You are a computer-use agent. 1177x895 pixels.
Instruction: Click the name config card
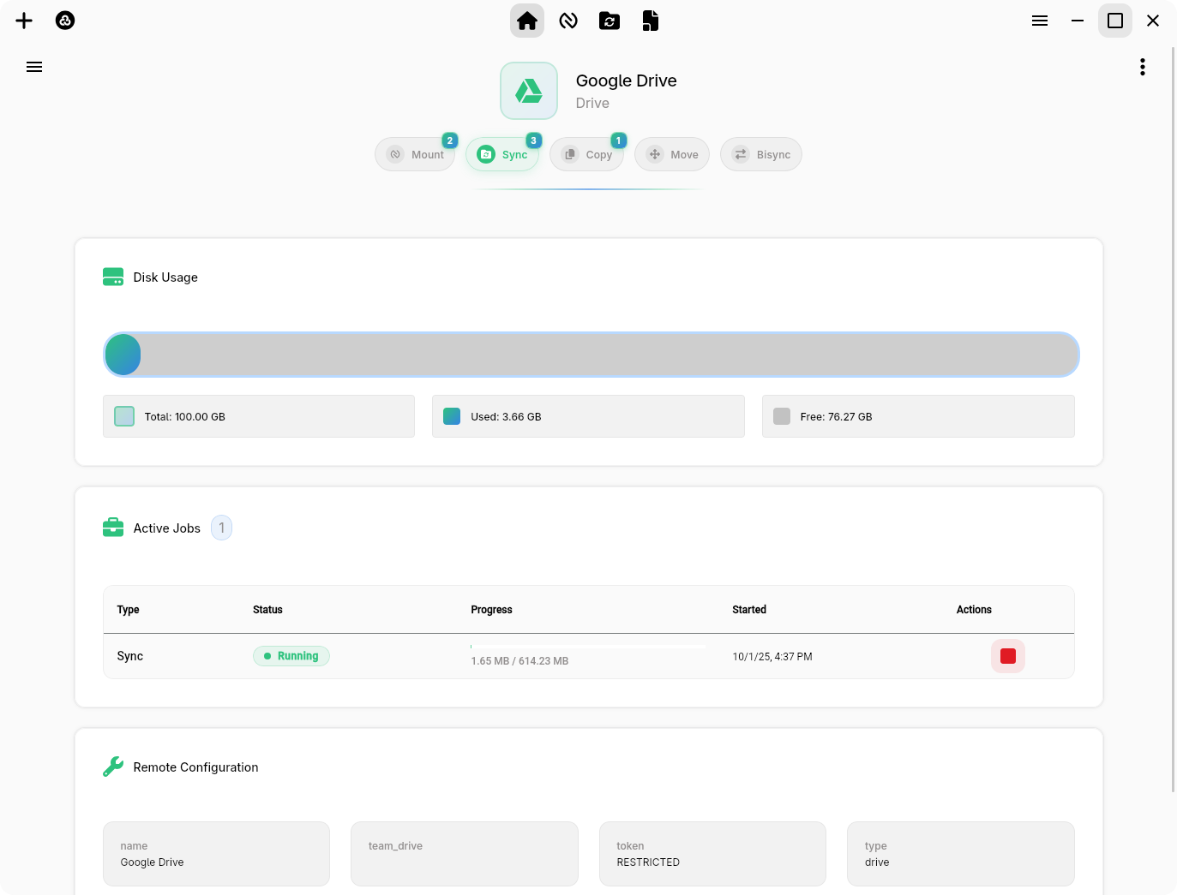216,854
